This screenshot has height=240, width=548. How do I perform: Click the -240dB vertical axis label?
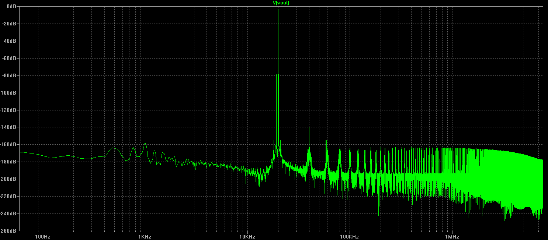tap(9, 214)
